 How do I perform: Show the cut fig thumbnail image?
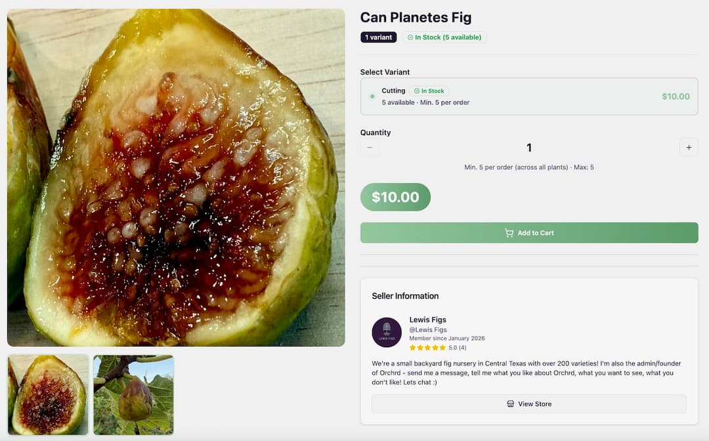[x=48, y=394]
